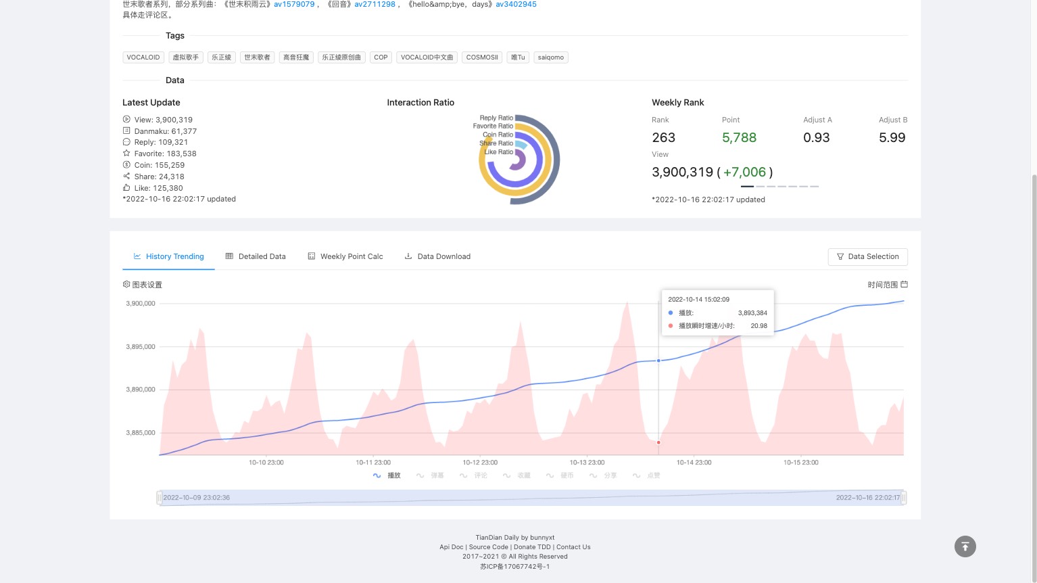1037x583 pixels.
Task: Open the Weekly Point Calc tab
Action: click(x=345, y=256)
